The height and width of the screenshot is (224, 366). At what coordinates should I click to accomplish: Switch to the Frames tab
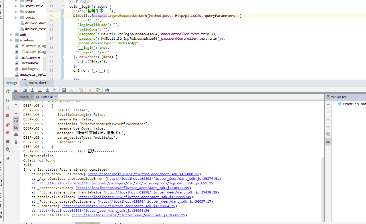[23, 97]
